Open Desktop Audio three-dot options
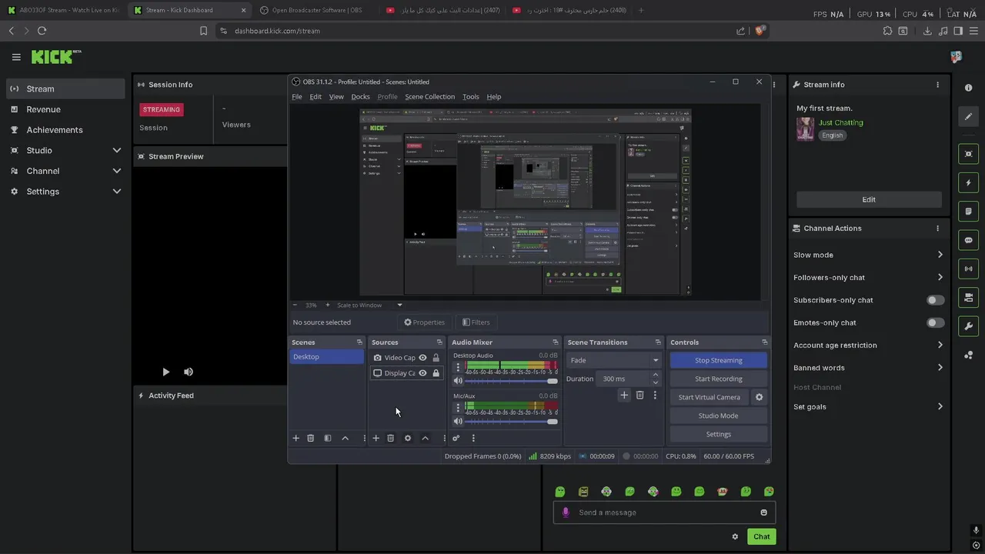 (x=458, y=367)
